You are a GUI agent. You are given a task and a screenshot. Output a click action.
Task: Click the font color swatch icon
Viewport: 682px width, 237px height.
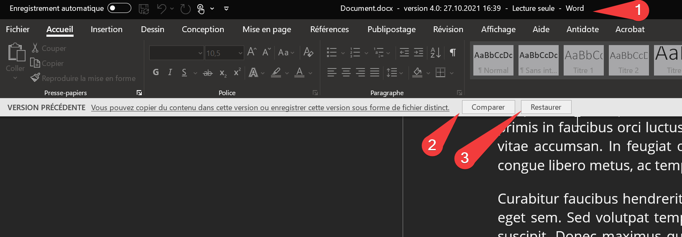coord(299,73)
